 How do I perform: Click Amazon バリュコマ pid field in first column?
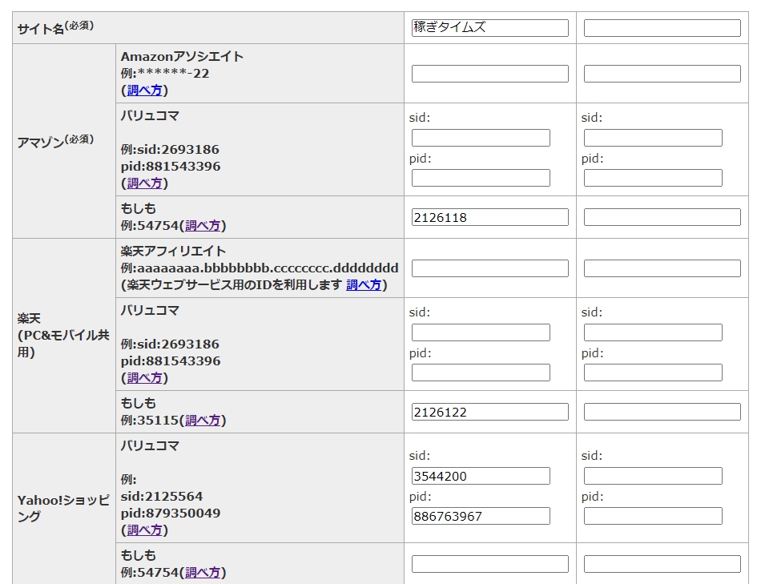[481, 178]
